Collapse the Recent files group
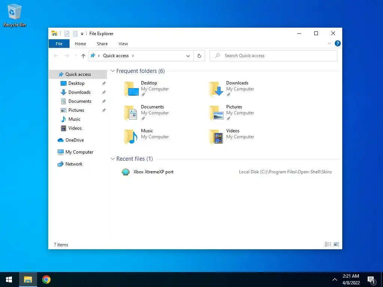 point(113,159)
